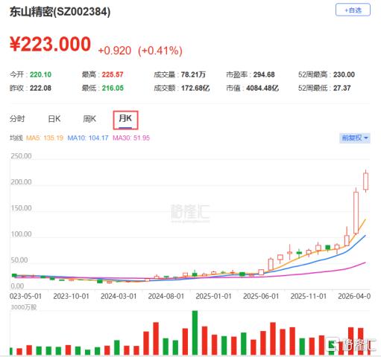Click the MA5: 135.19 indicator label

pos(45,138)
